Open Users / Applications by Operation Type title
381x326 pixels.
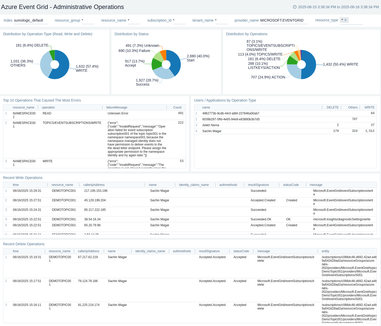(225, 100)
